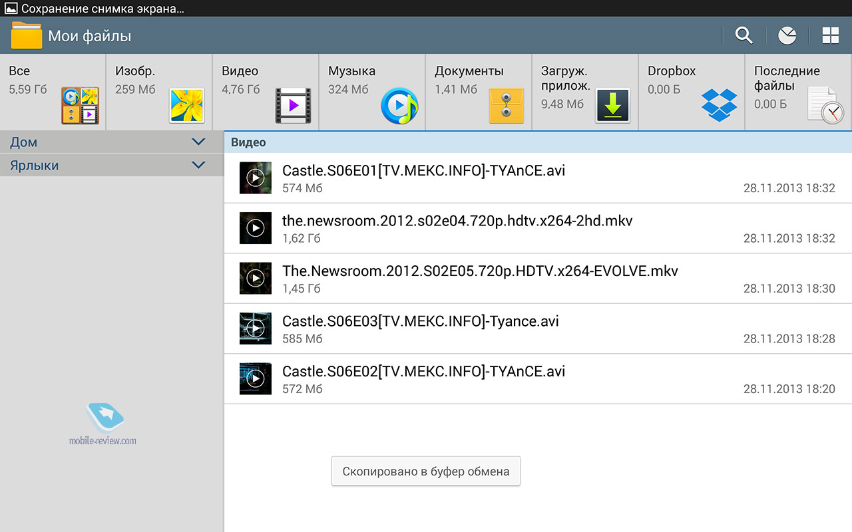Play thumbnail of the.newsroom s02e04 video
The width and height of the screenshot is (852, 532).
[x=256, y=228]
